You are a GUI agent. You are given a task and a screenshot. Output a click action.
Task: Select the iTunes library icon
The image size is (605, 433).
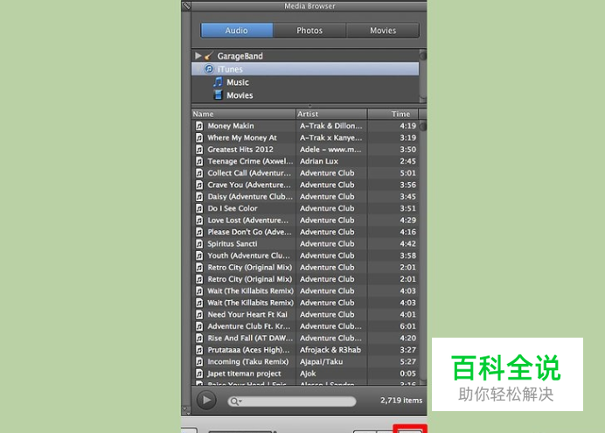(x=209, y=69)
